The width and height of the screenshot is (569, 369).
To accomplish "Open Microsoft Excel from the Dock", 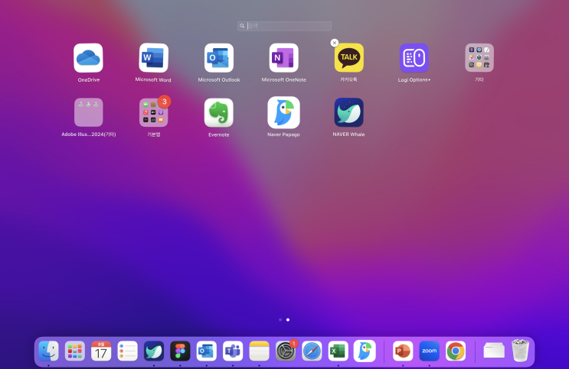I will point(338,351).
